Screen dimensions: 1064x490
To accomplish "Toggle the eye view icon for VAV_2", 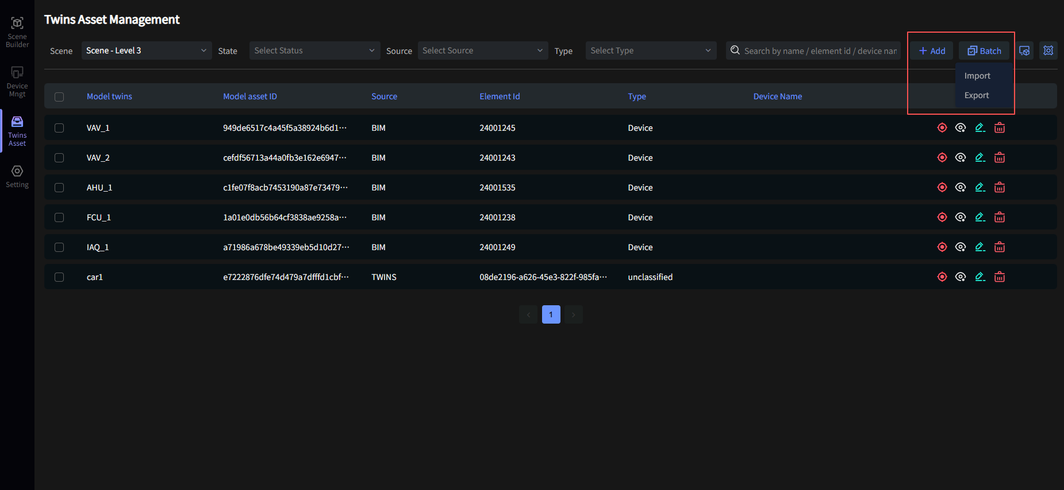I will (x=961, y=158).
